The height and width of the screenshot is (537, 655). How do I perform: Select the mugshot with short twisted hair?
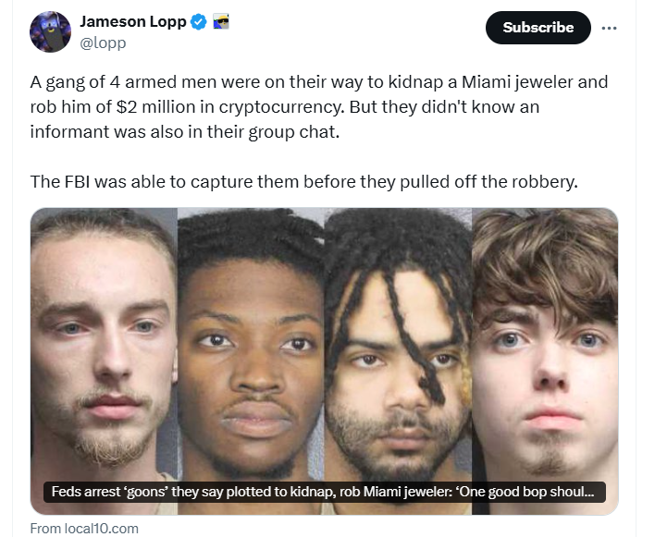pos(251,360)
